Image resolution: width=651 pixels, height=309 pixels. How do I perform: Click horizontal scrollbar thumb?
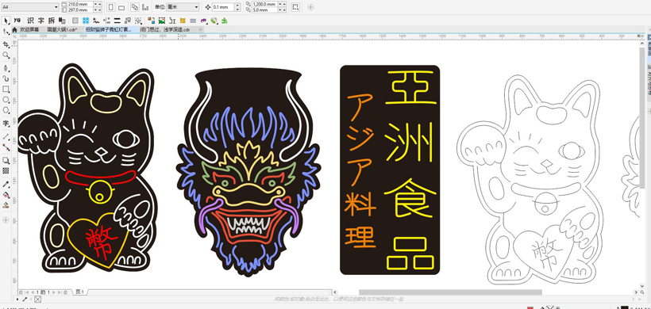(450, 292)
